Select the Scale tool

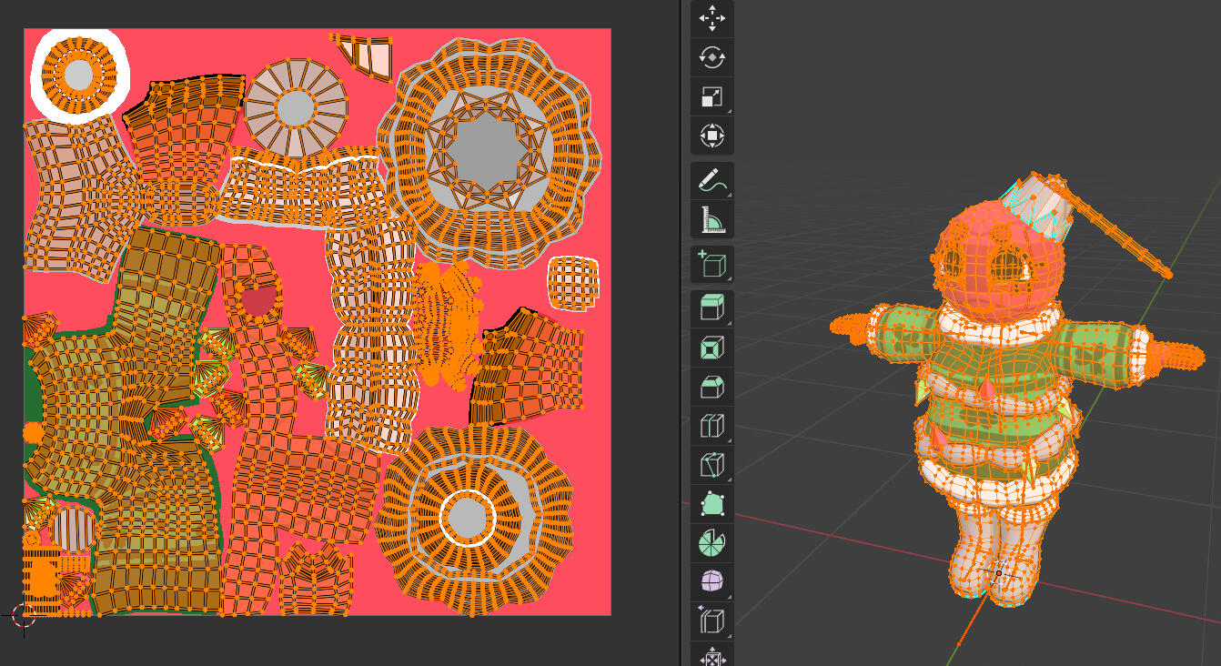click(711, 97)
